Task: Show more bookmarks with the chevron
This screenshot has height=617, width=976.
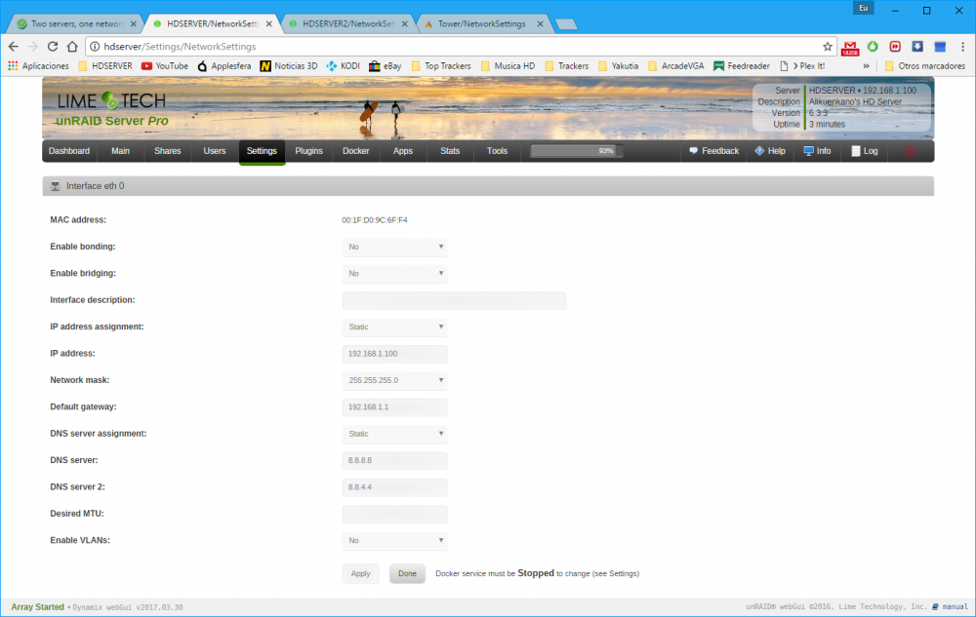Action: (866, 66)
